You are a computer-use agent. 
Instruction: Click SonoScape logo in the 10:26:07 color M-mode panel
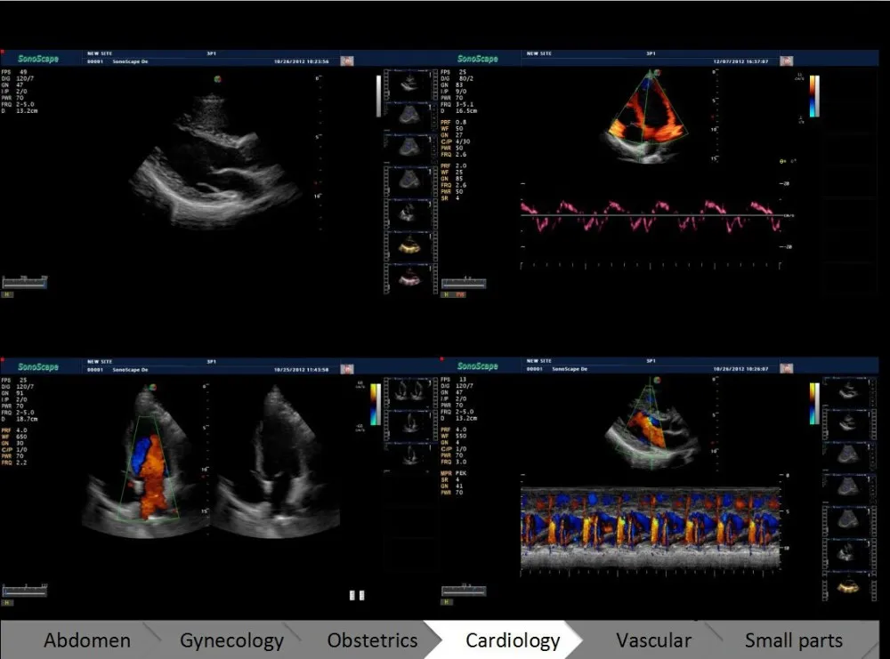tap(477, 366)
